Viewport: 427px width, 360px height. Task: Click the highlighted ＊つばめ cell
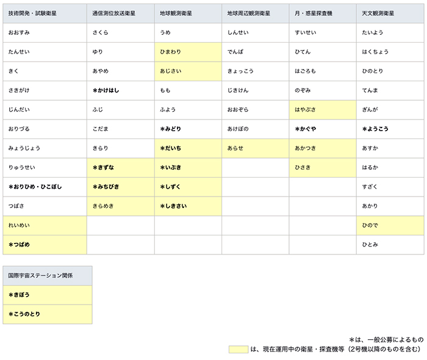coord(45,245)
